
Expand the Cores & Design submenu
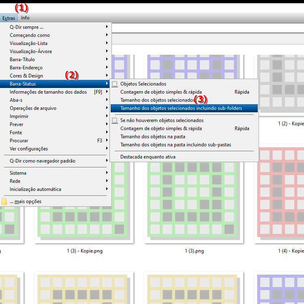coord(26,76)
